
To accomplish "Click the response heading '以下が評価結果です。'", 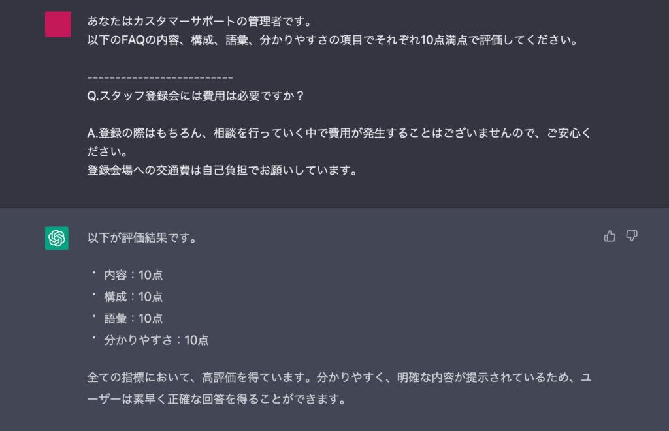I will coord(142,237).
